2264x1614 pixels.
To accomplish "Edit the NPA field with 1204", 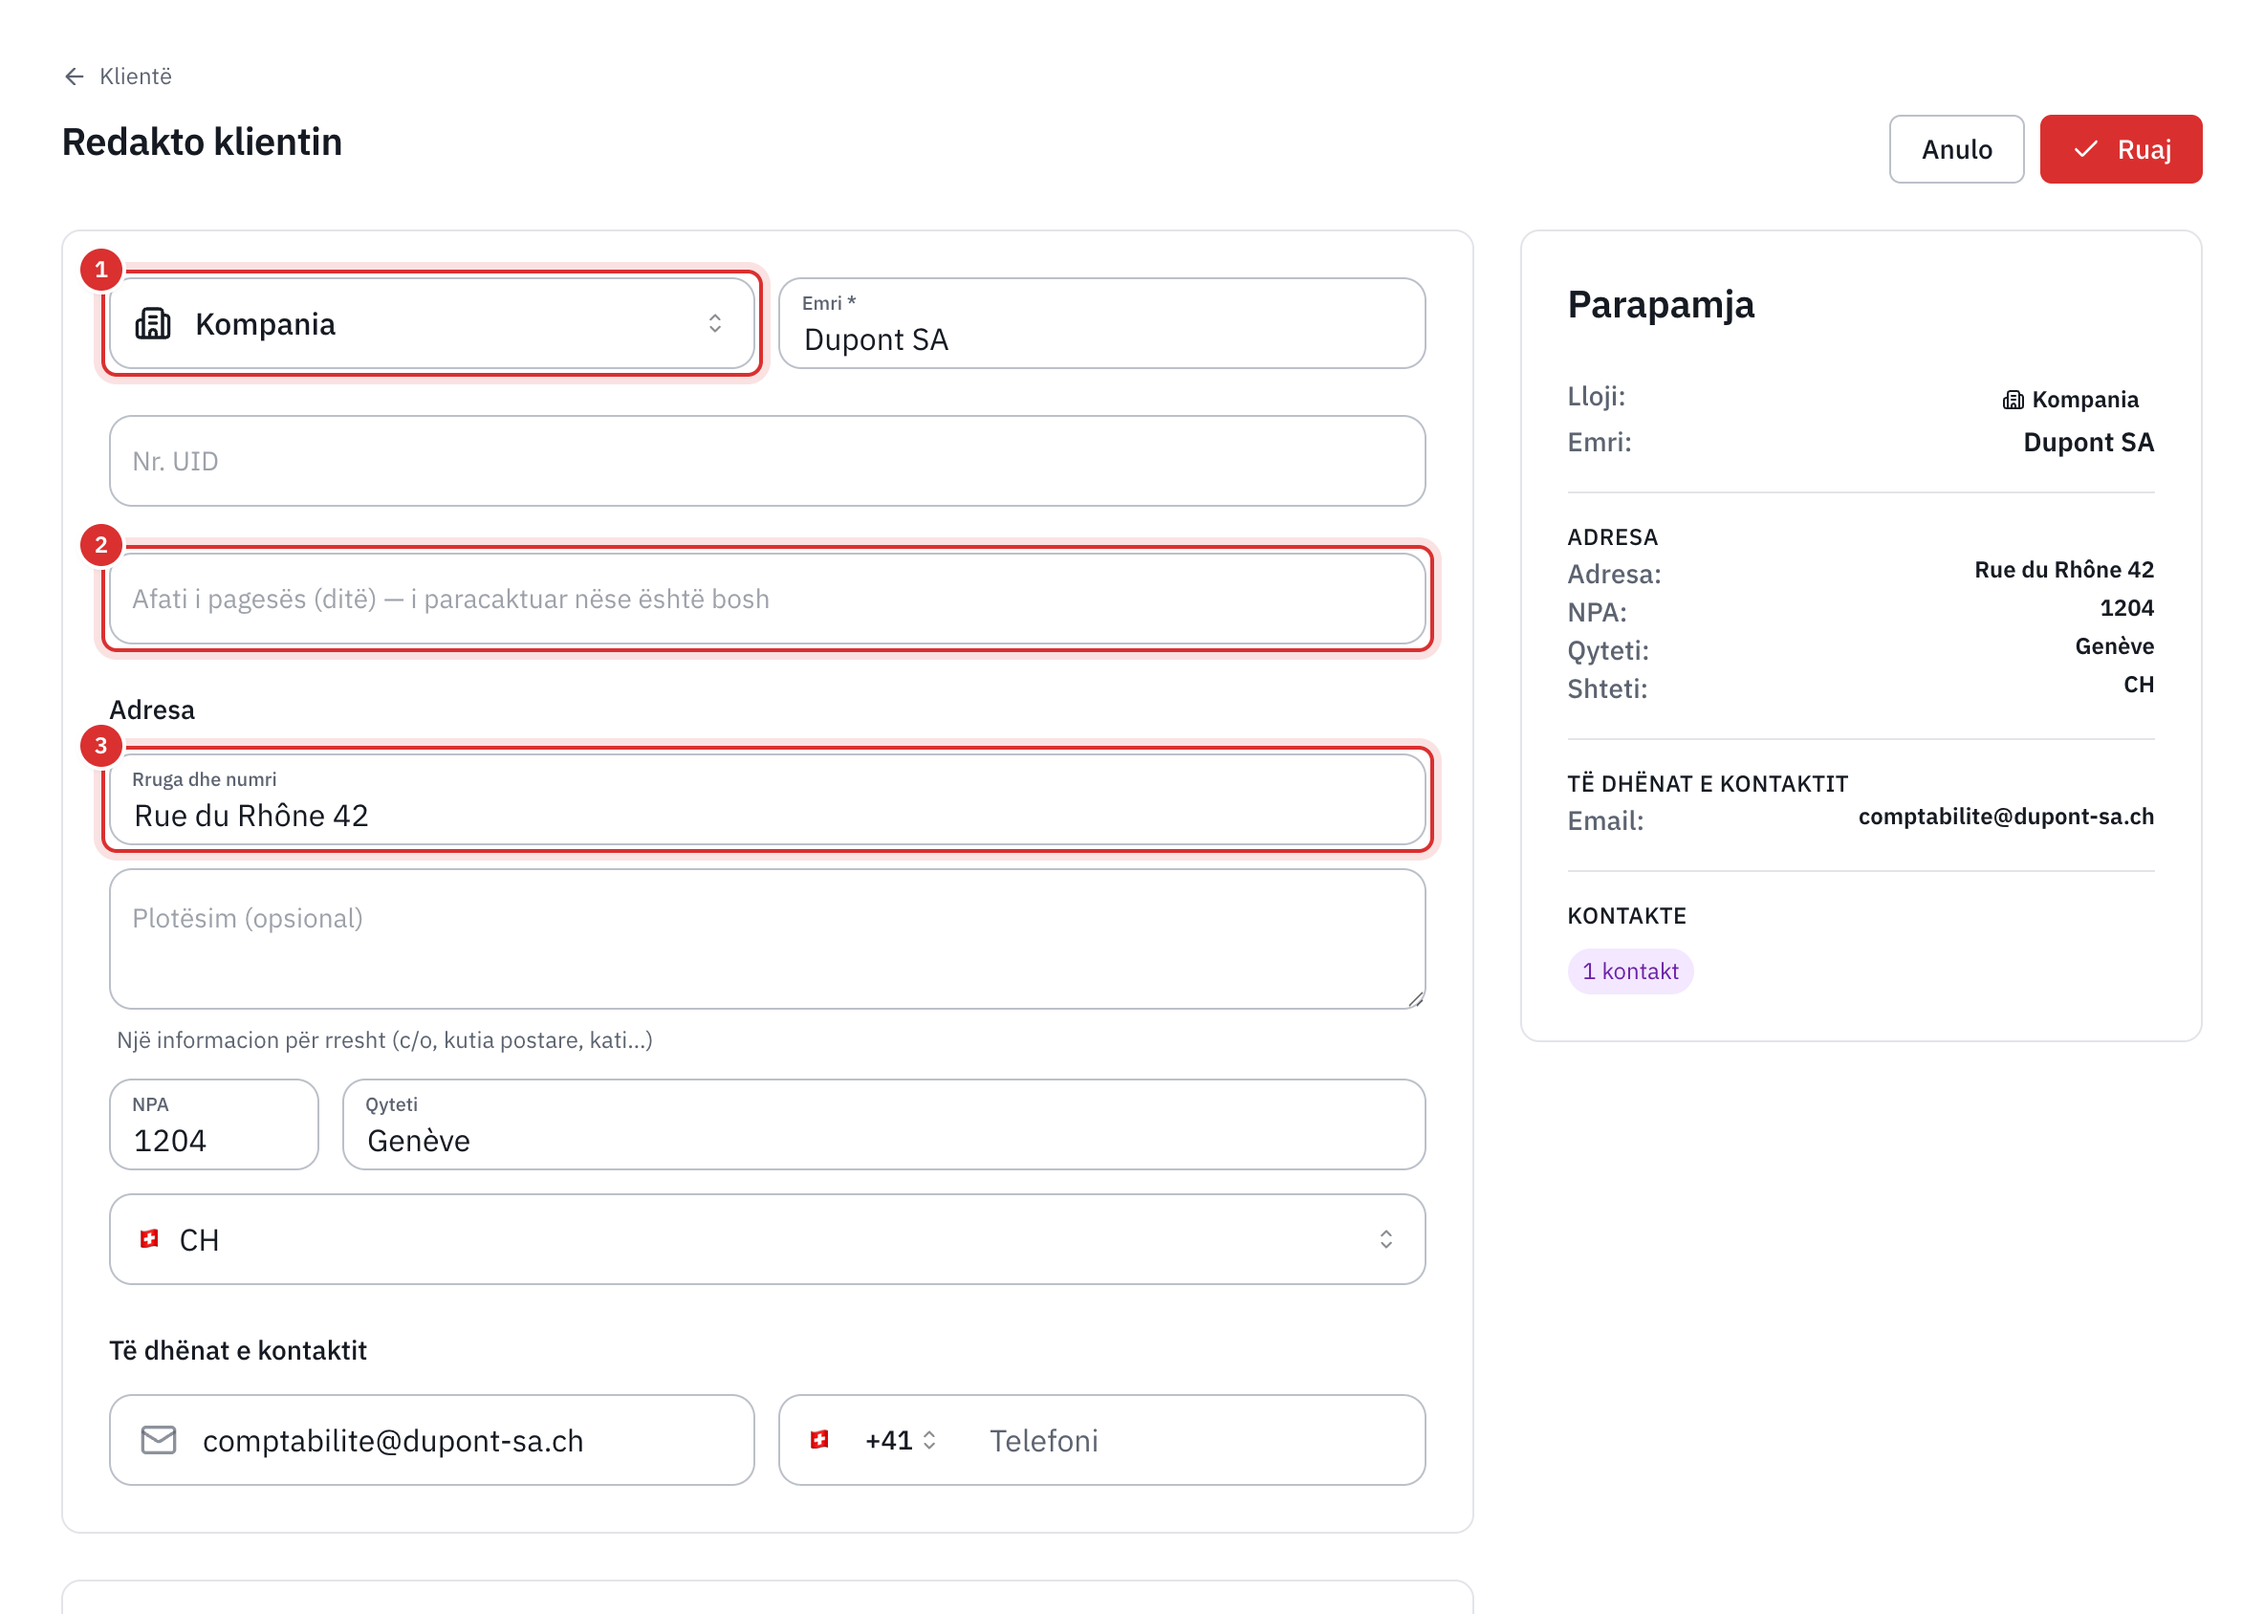I will [213, 1125].
